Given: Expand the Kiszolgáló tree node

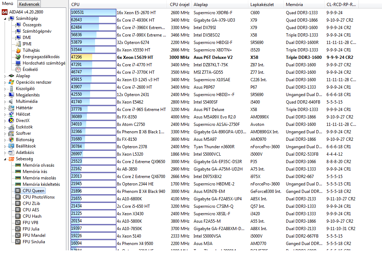Looking at the screenshot, I should click(5, 89).
